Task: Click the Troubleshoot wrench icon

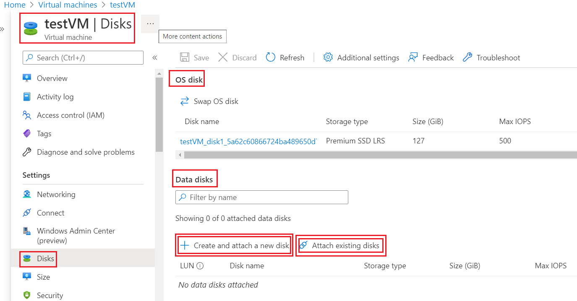Action: point(467,57)
